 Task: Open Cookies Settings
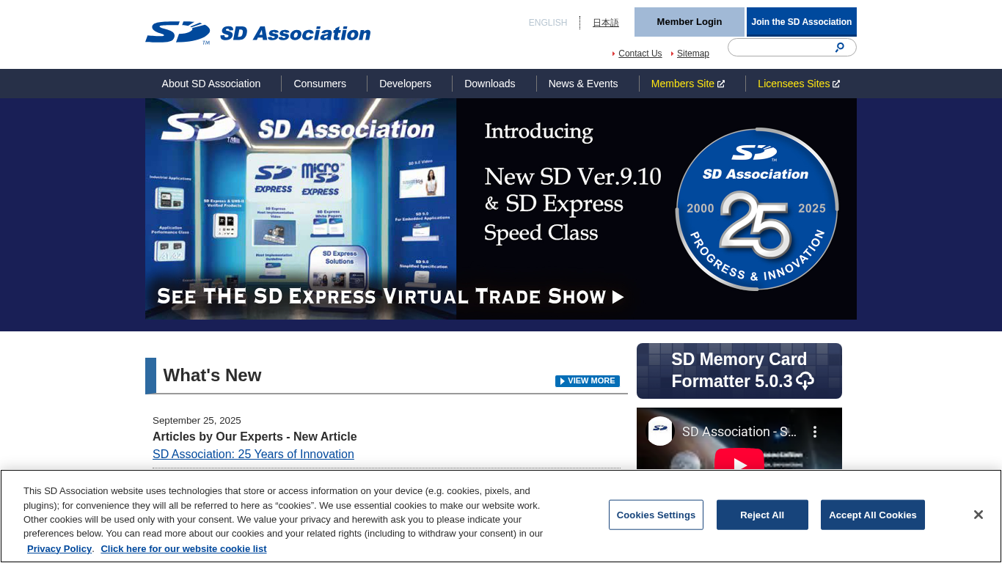pyautogui.click(x=656, y=515)
